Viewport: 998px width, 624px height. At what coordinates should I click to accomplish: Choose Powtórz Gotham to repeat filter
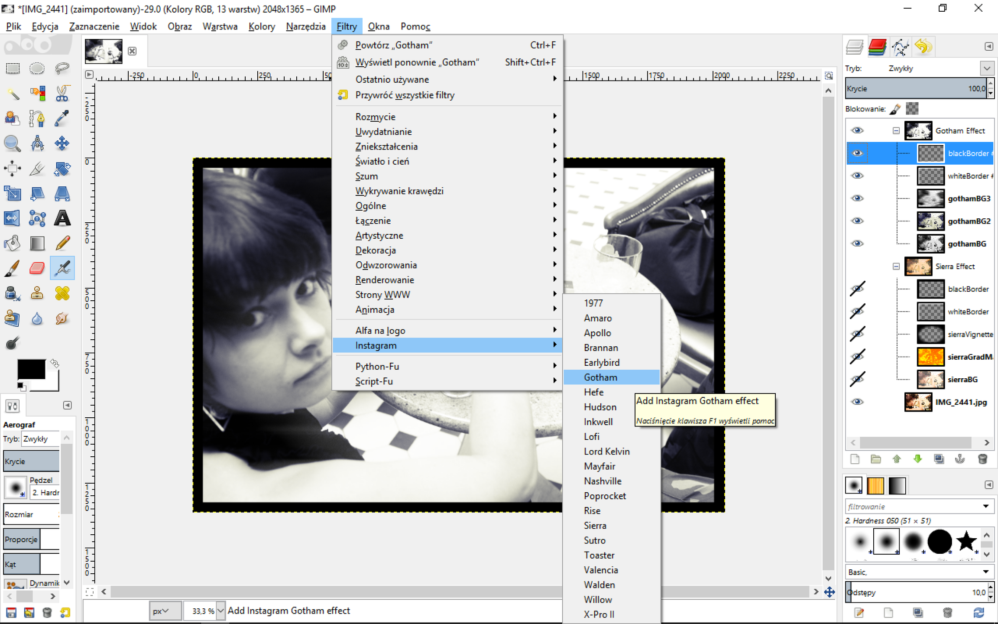click(x=448, y=45)
